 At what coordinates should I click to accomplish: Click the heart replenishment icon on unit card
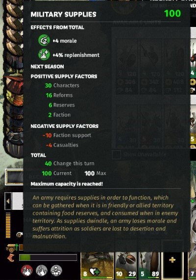pos(95,272)
